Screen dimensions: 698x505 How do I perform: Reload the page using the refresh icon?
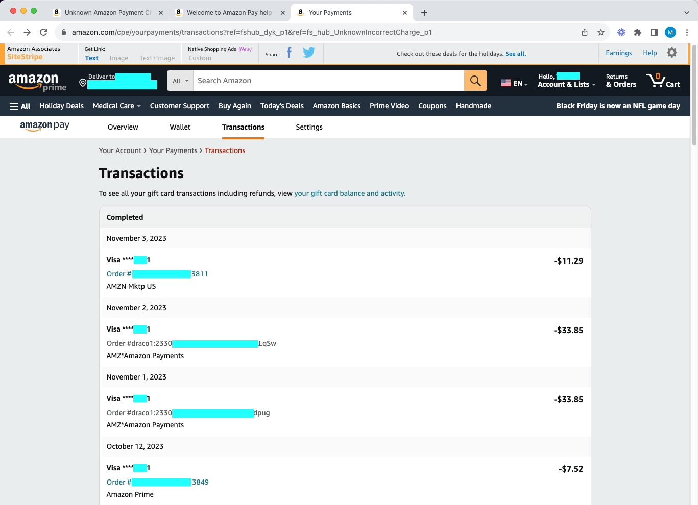coord(43,32)
